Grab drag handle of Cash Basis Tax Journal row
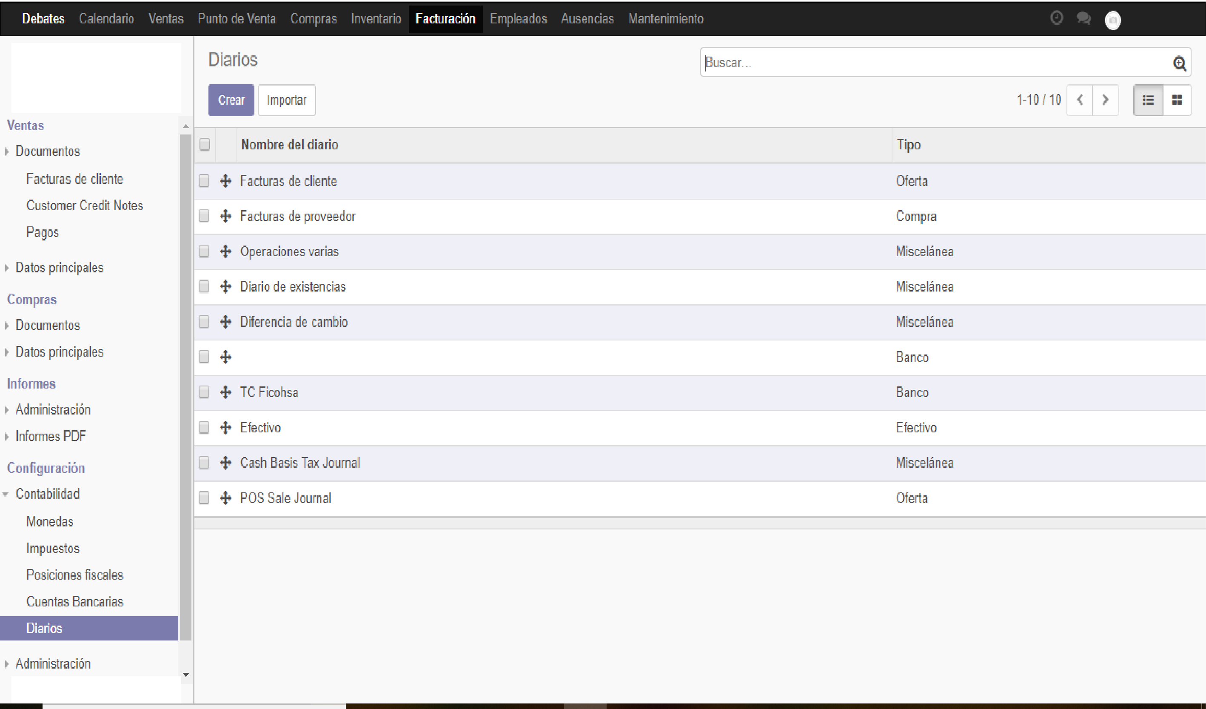Viewport: 1206px width, 709px height. click(x=225, y=463)
